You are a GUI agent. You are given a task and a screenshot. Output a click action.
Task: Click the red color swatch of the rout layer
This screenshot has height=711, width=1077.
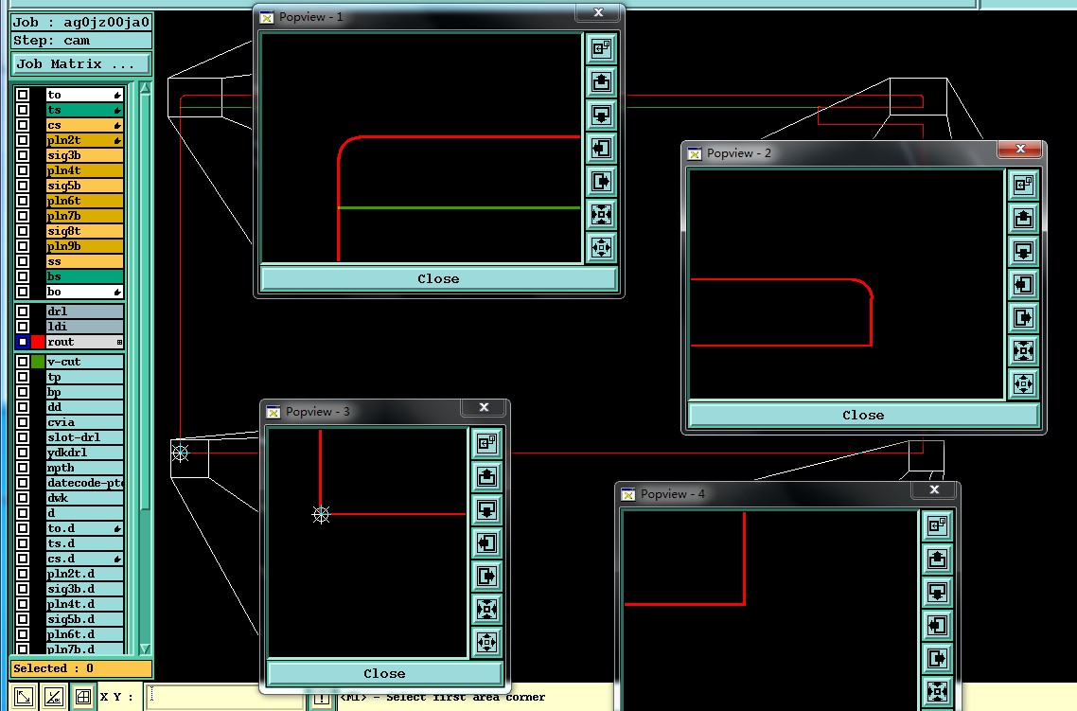click(38, 342)
